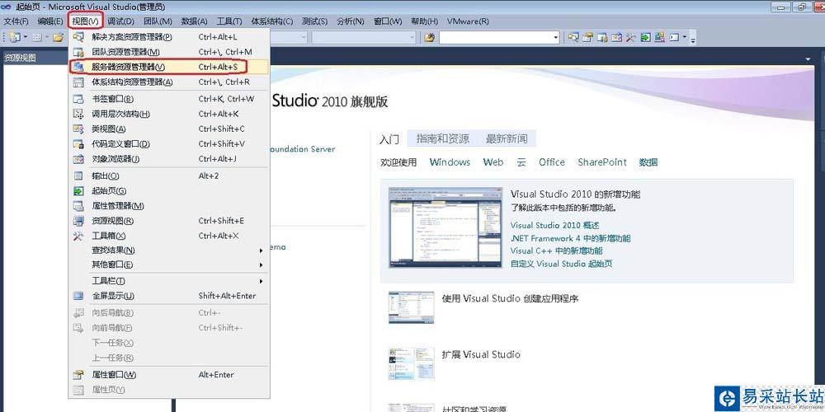825x412 pixels.
Task: Click the Add New Item toolbar icon
Action: pyautogui.click(x=37, y=37)
